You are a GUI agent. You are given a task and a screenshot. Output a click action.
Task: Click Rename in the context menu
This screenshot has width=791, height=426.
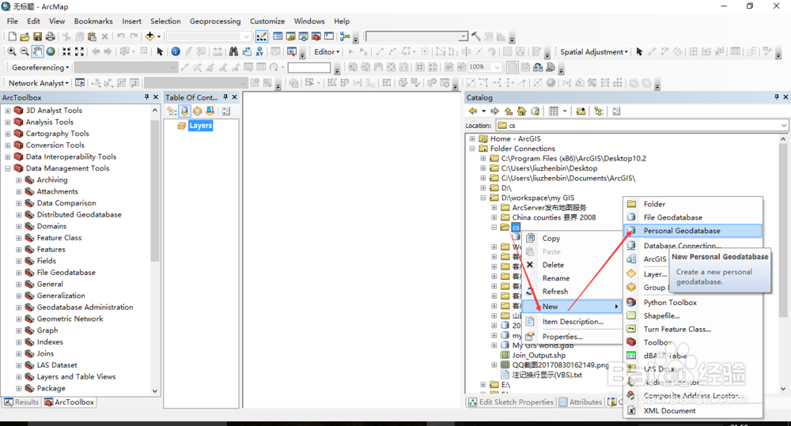tap(572, 278)
